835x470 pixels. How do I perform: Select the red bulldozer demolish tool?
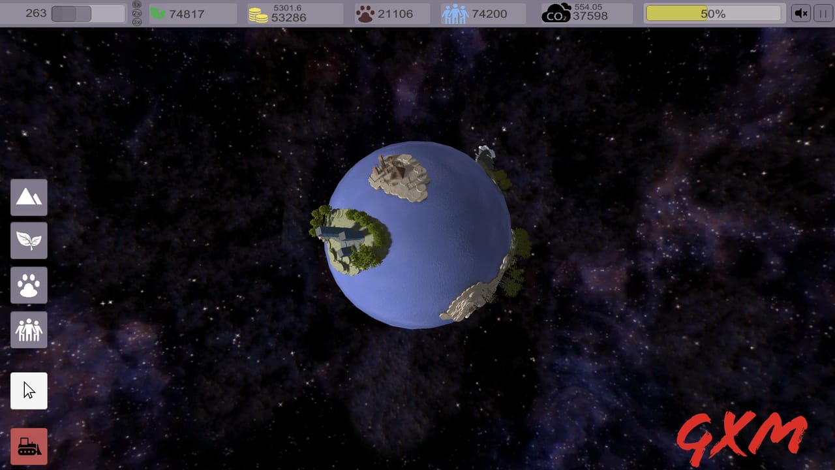click(x=29, y=446)
